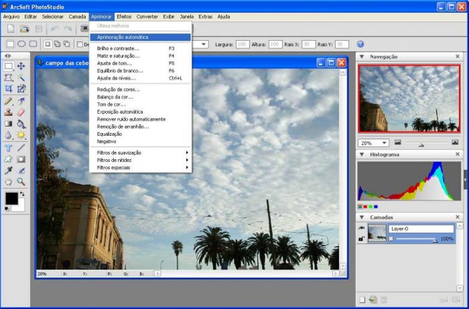Select the Crop tool
The width and height of the screenshot is (469, 309).
pyautogui.click(x=8, y=89)
